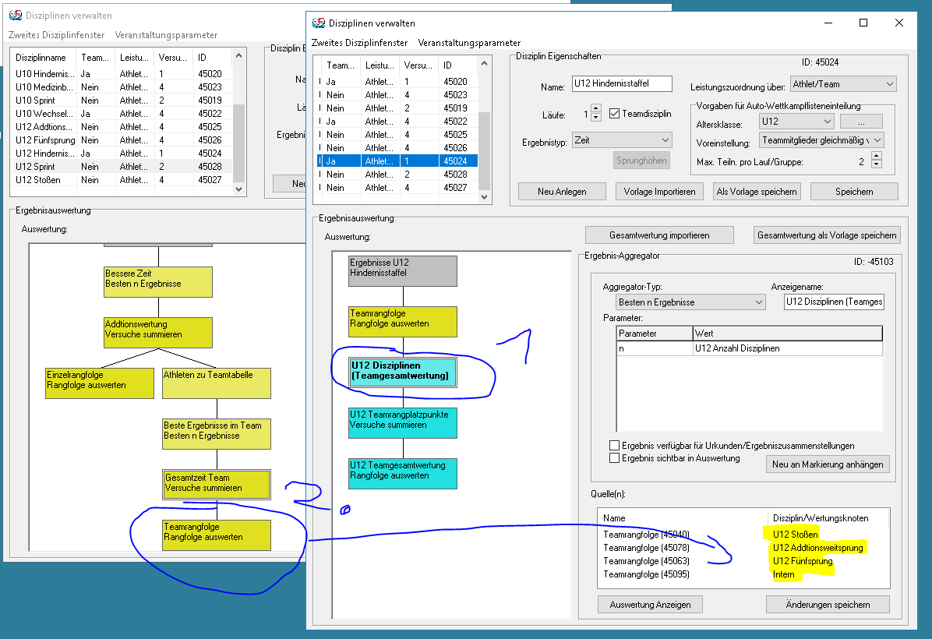Select the row with ID 45027 in front window
The image size is (932, 639).
coord(397,187)
